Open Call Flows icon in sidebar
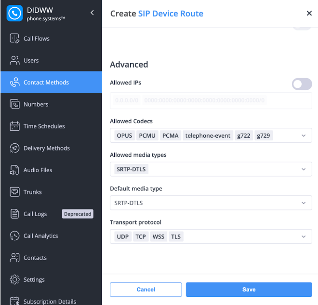The image size is (318, 305). point(14,39)
